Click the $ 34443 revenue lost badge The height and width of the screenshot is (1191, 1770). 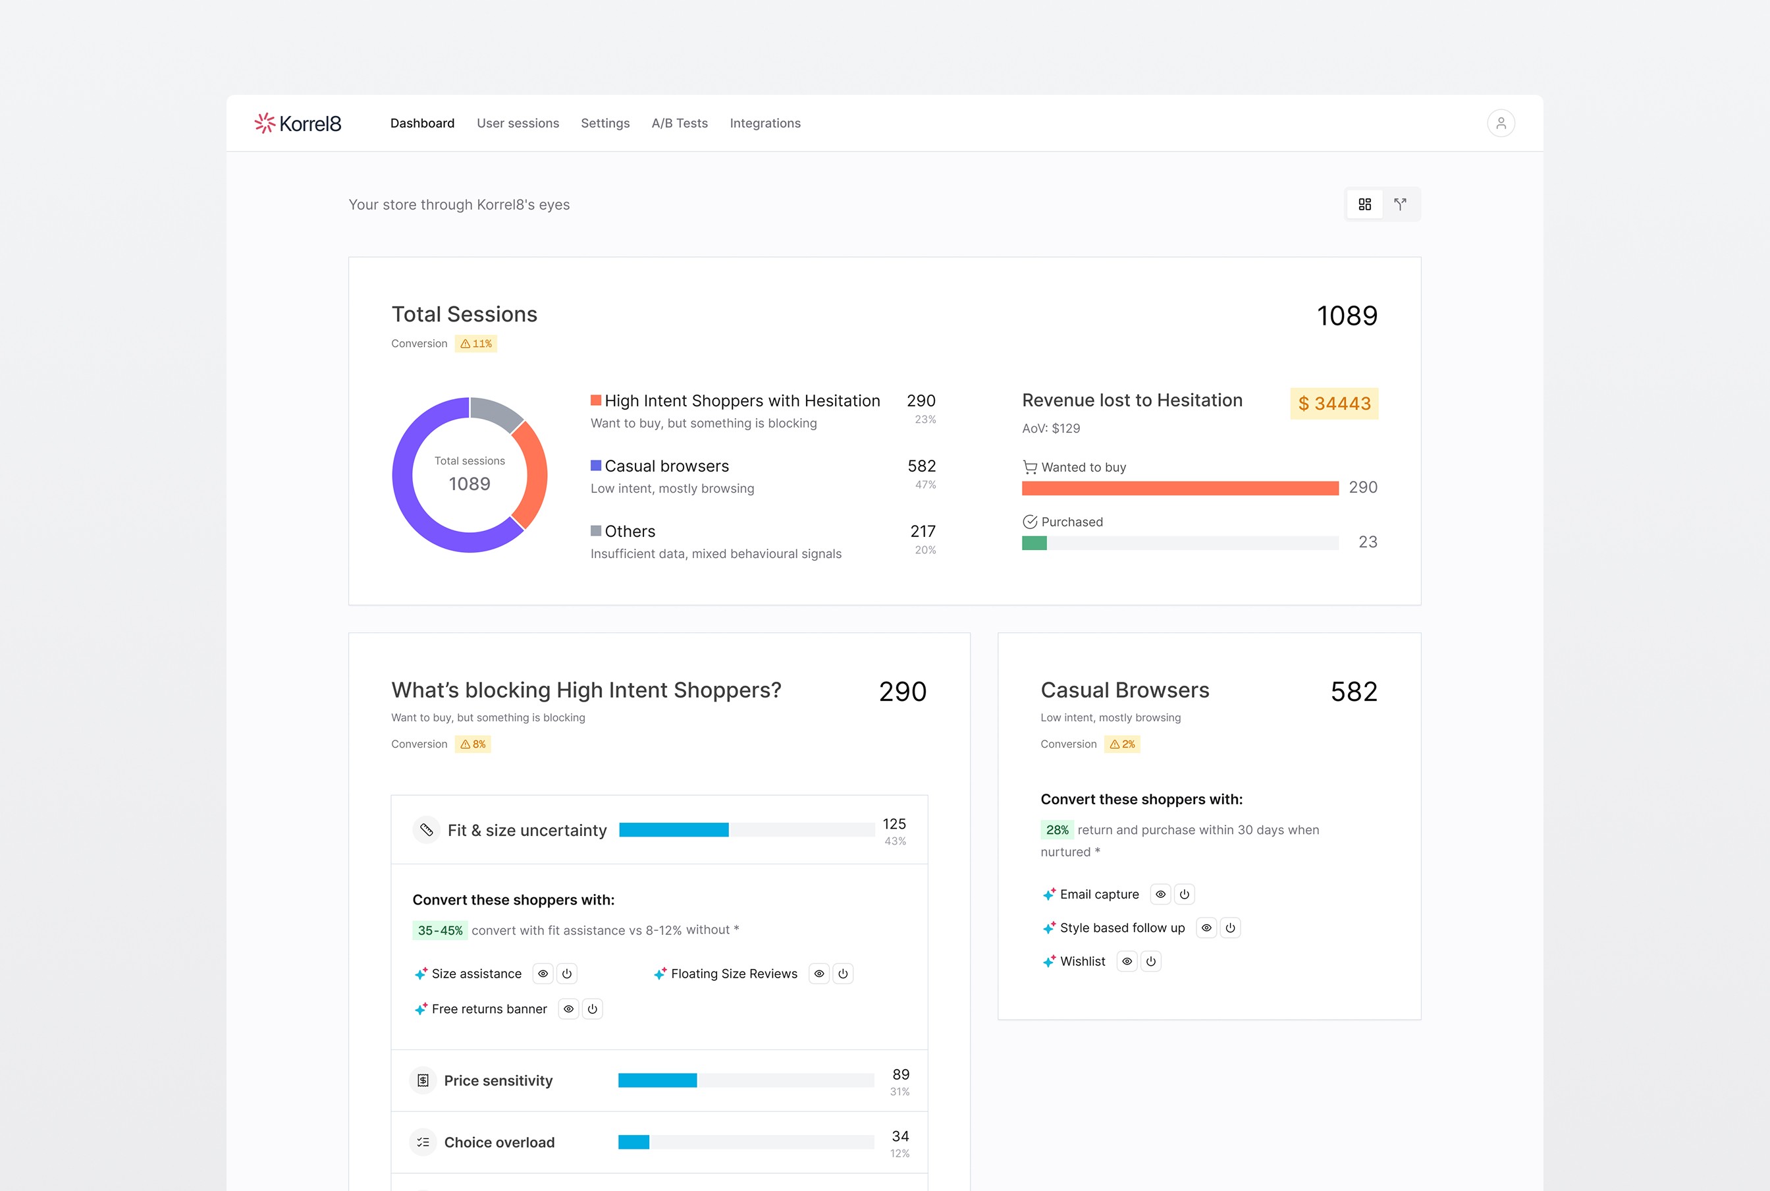[x=1334, y=403]
